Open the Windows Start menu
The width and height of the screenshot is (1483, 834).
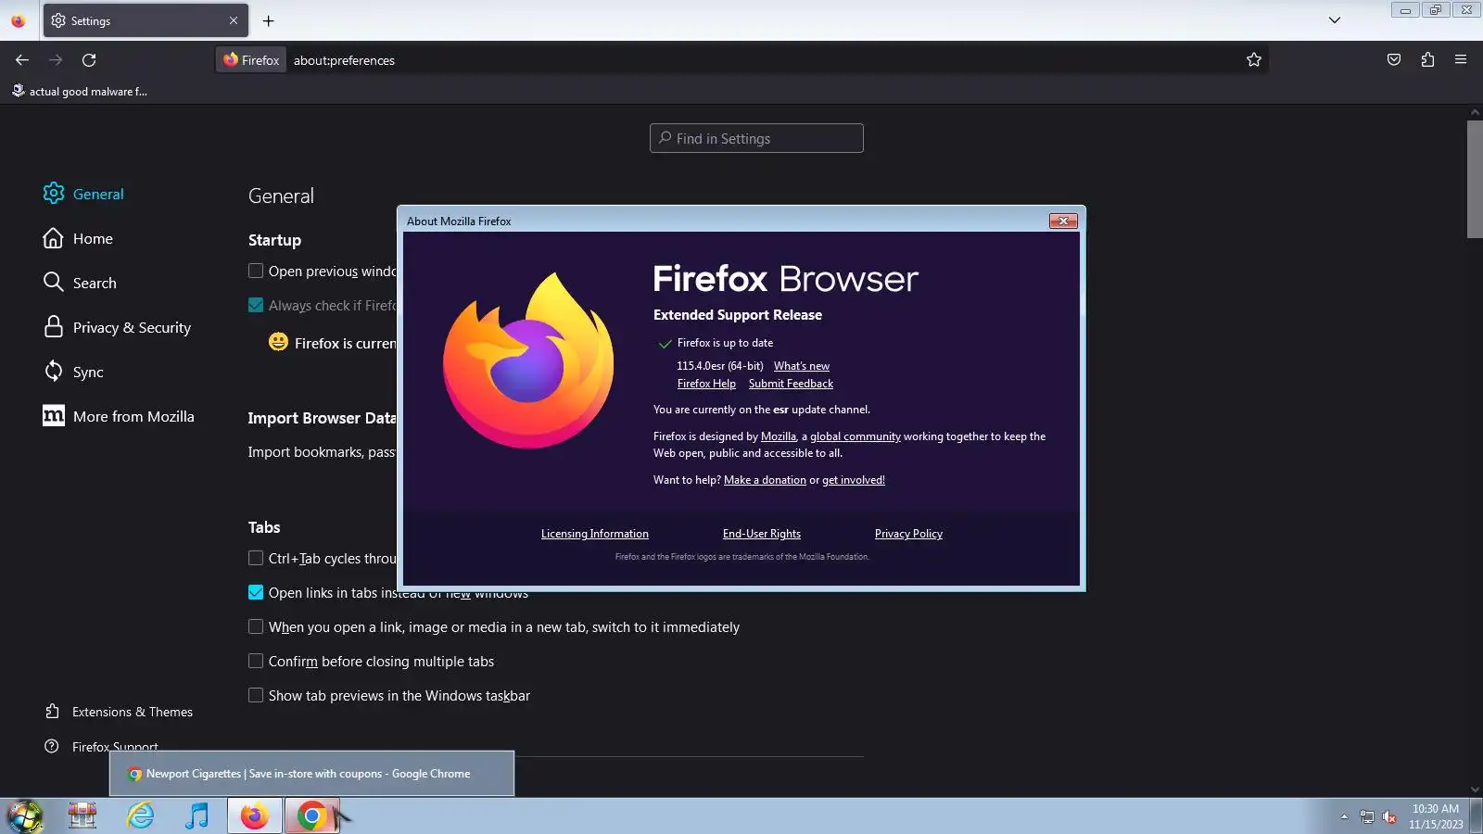25,816
